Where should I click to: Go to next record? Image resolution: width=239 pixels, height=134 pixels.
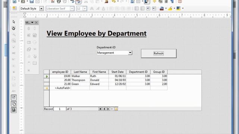click(x=108, y=109)
